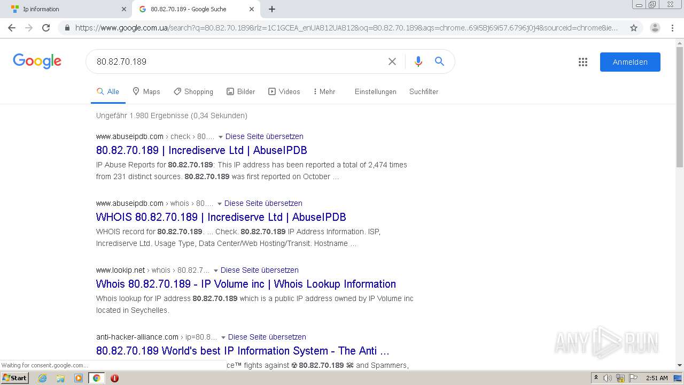Start voice search with the microphone icon
Viewport: 684px width, 385px height.
click(418, 61)
